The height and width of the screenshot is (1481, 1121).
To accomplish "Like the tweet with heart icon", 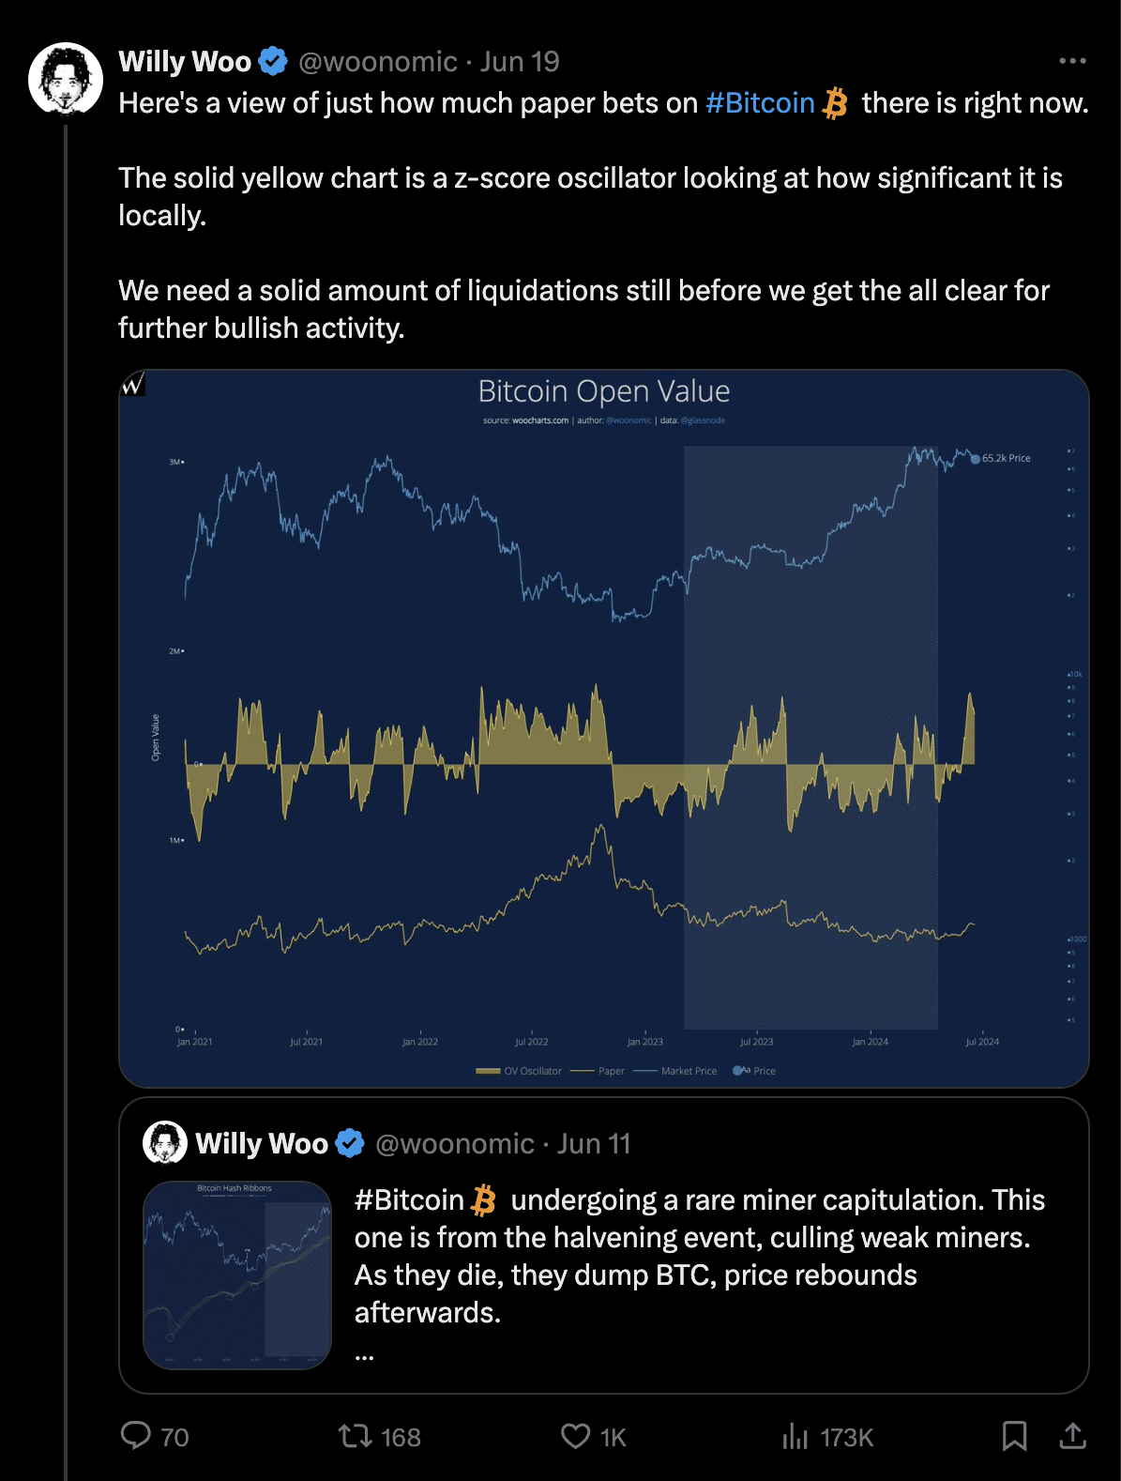I will [575, 1435].
